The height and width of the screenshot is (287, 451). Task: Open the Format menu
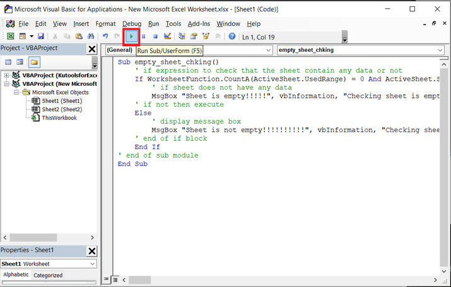point(105,24)
